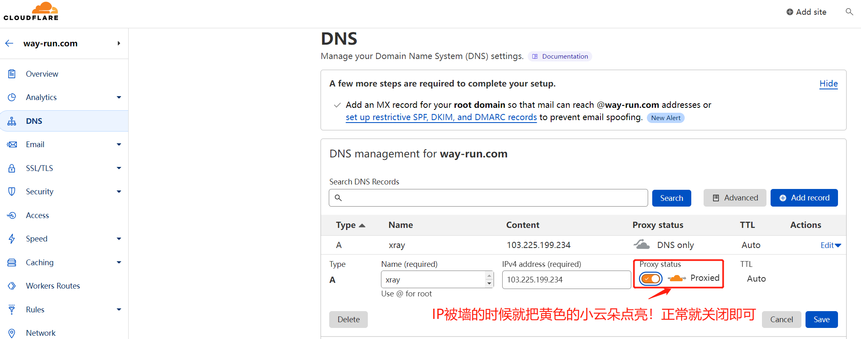Click the TTL column header
The image size is (861, 339).
click(747, 225)
